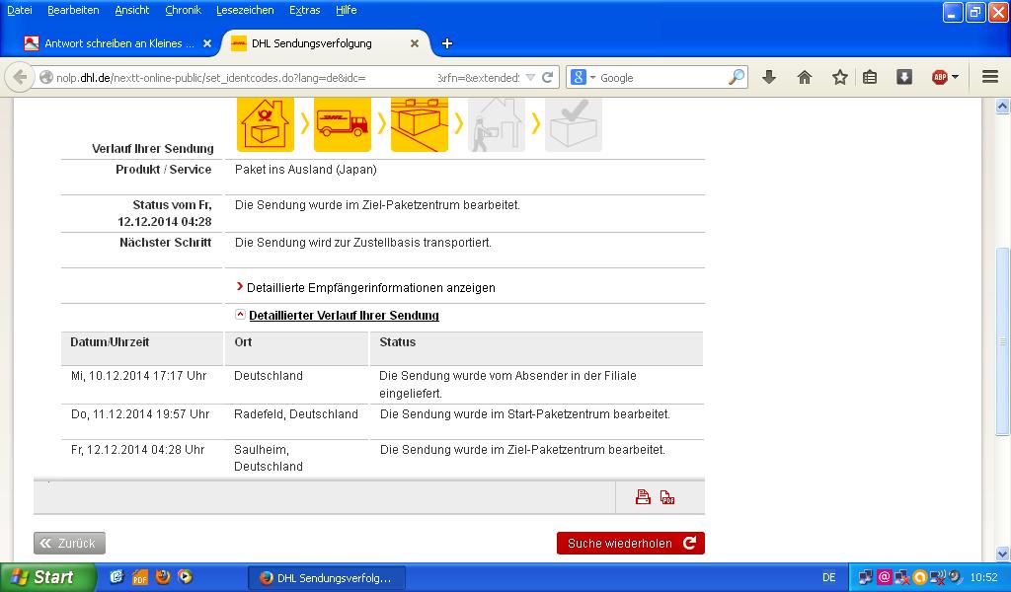Open the Lesezeichen menu
1011x592 pixels.
click(244, 10)
